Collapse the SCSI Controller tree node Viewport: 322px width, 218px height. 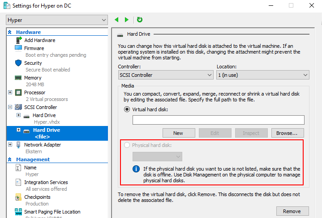point(10,107)
